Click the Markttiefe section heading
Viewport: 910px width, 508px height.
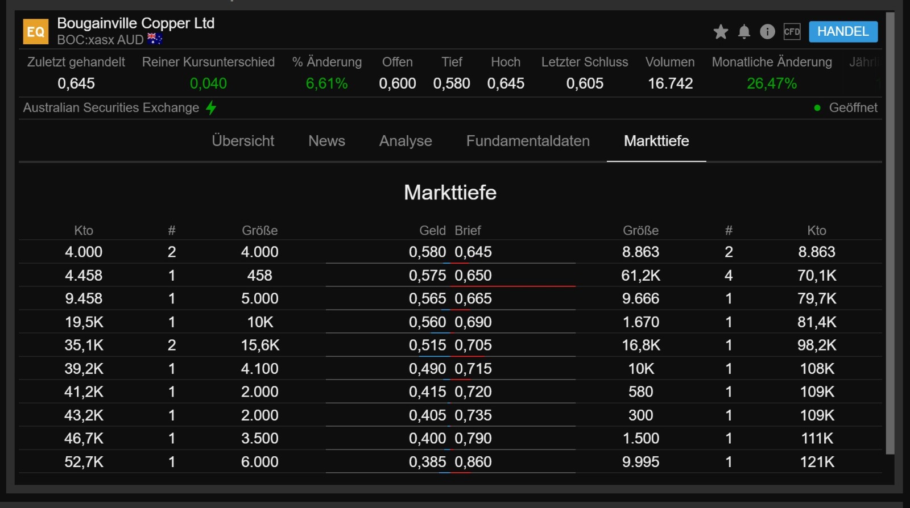(450, 193)
